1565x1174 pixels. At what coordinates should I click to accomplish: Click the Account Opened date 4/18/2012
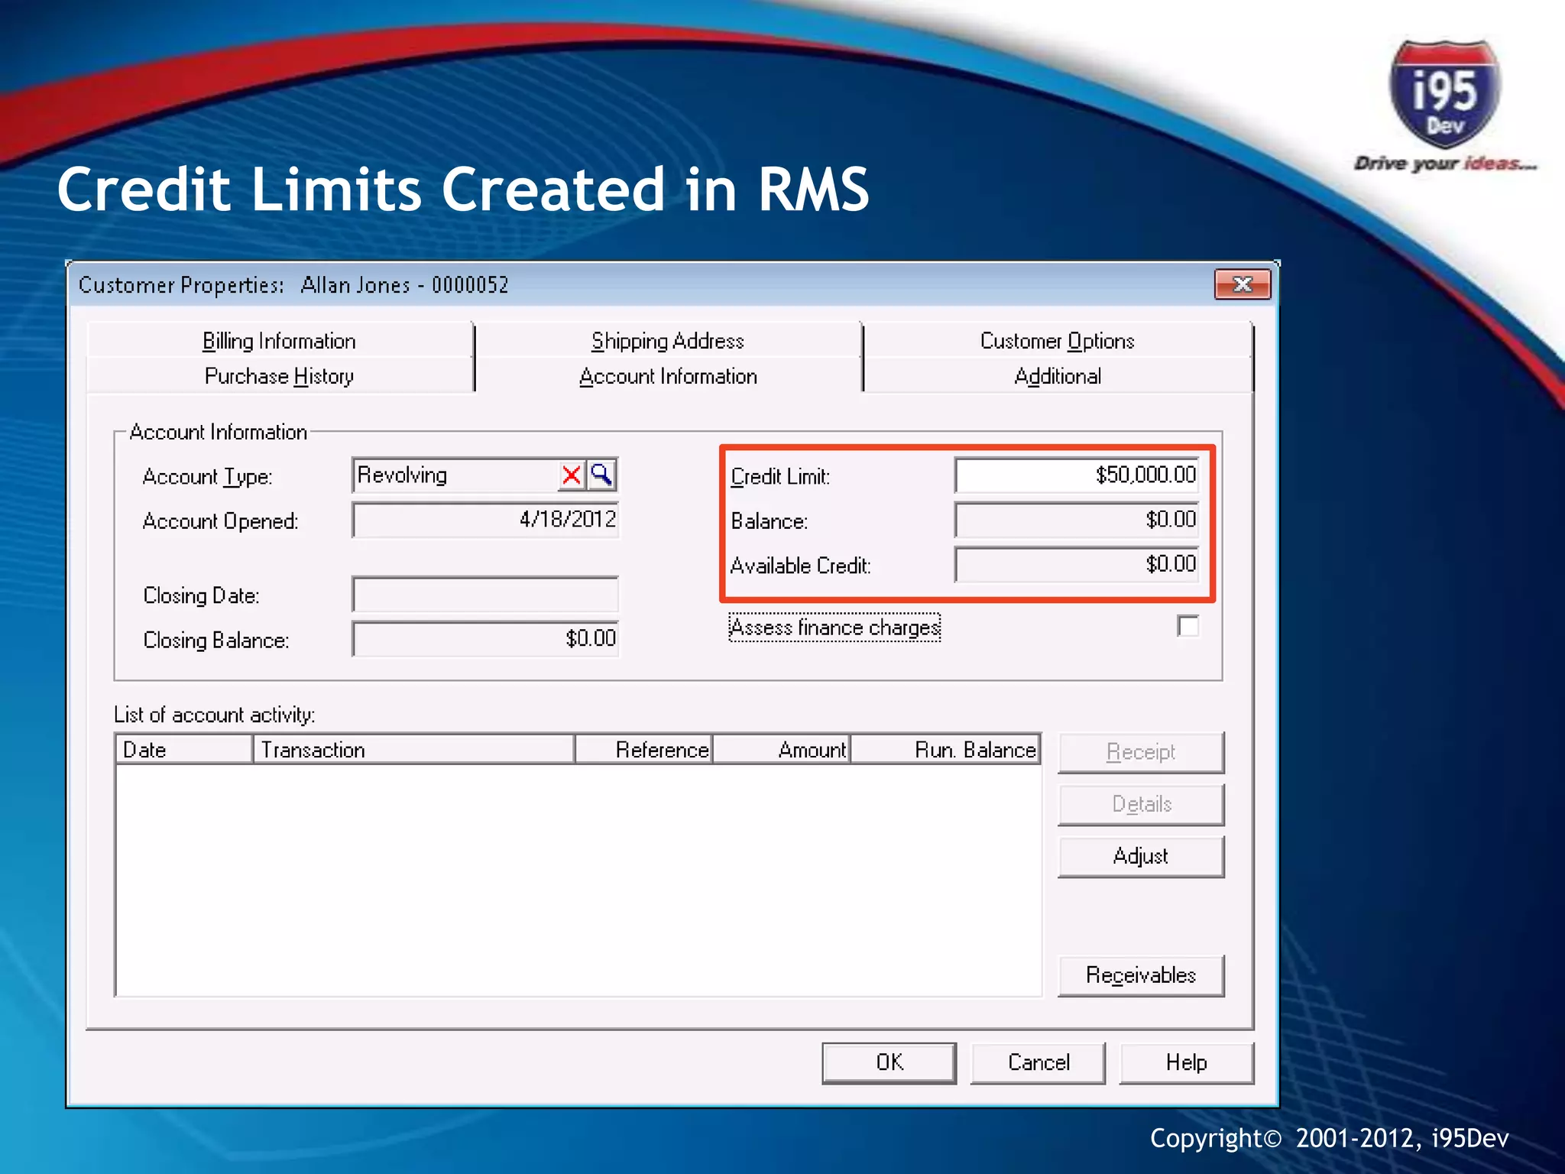click(485, 520)
